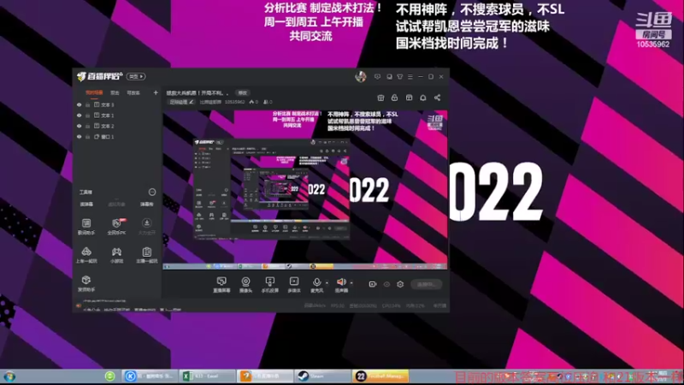This screenshot has width=684, height=385.
Task: Switch to the first orange scene tab
Action: pos(94,92)
